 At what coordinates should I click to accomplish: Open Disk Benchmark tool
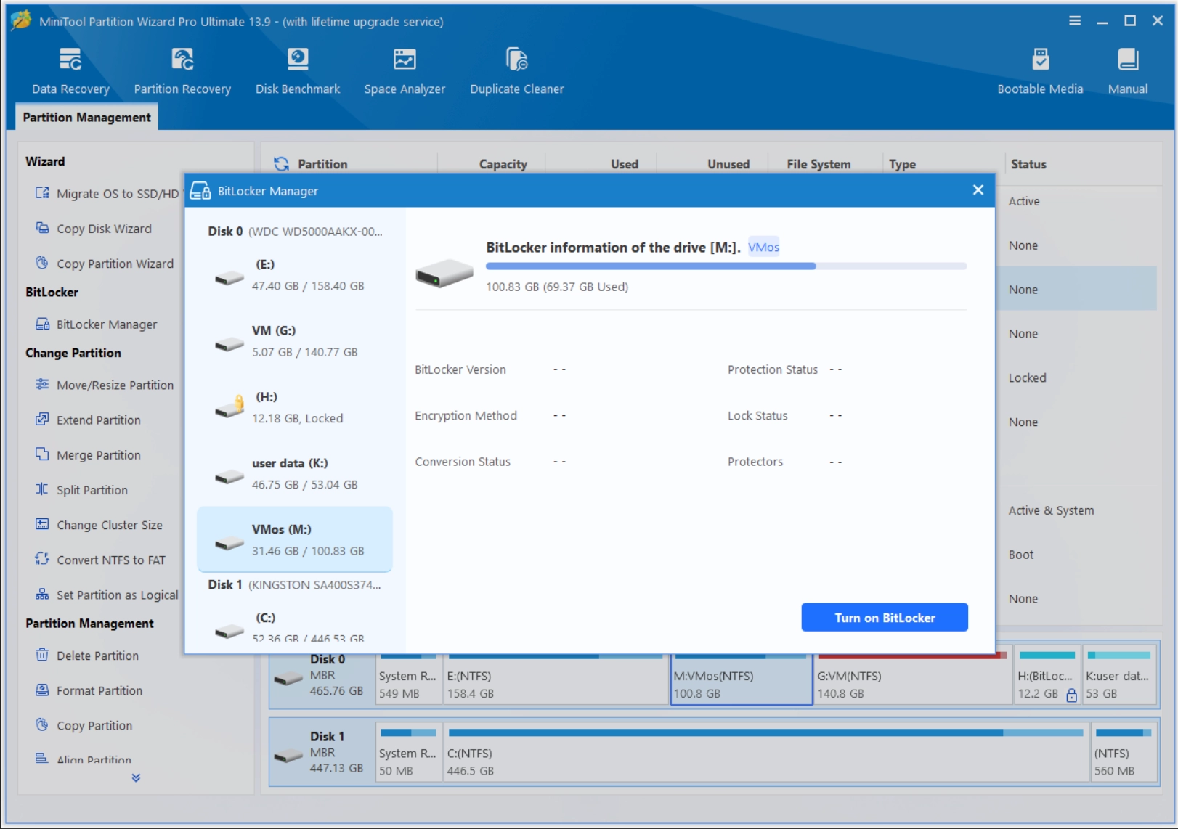pos(298,71)
